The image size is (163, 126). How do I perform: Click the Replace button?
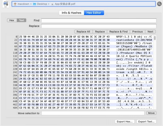(100, 32)
